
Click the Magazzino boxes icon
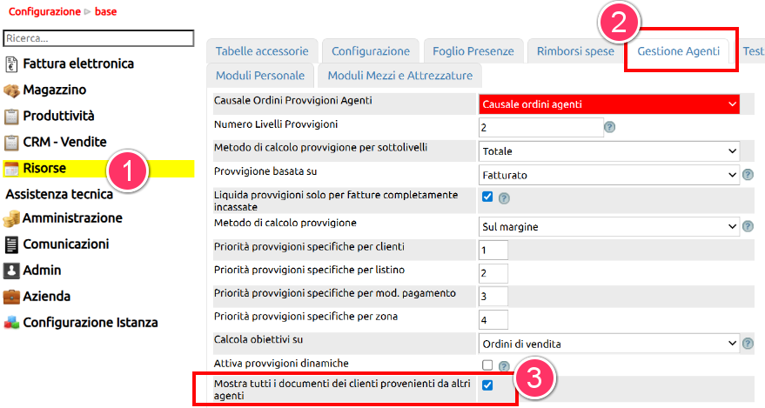click(x=11, y=90)
